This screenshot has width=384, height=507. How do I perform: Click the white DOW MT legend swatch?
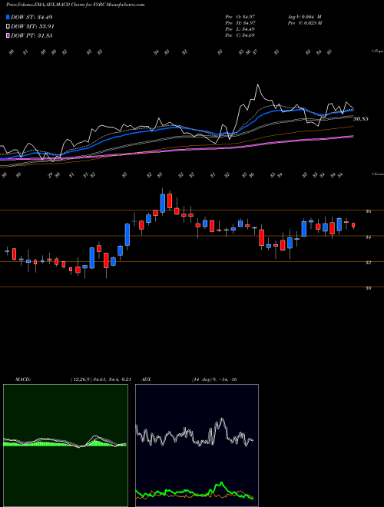8,26
